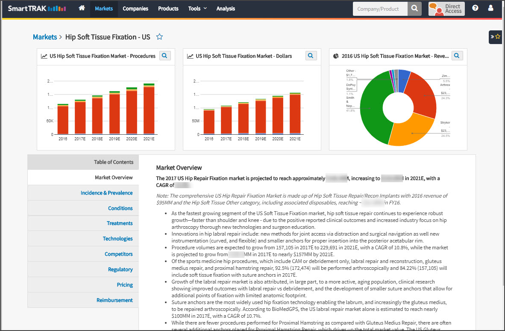Click the page title Hip Soft Tissue Fixation - US
505x331 pixels.
tap(108, 37)
